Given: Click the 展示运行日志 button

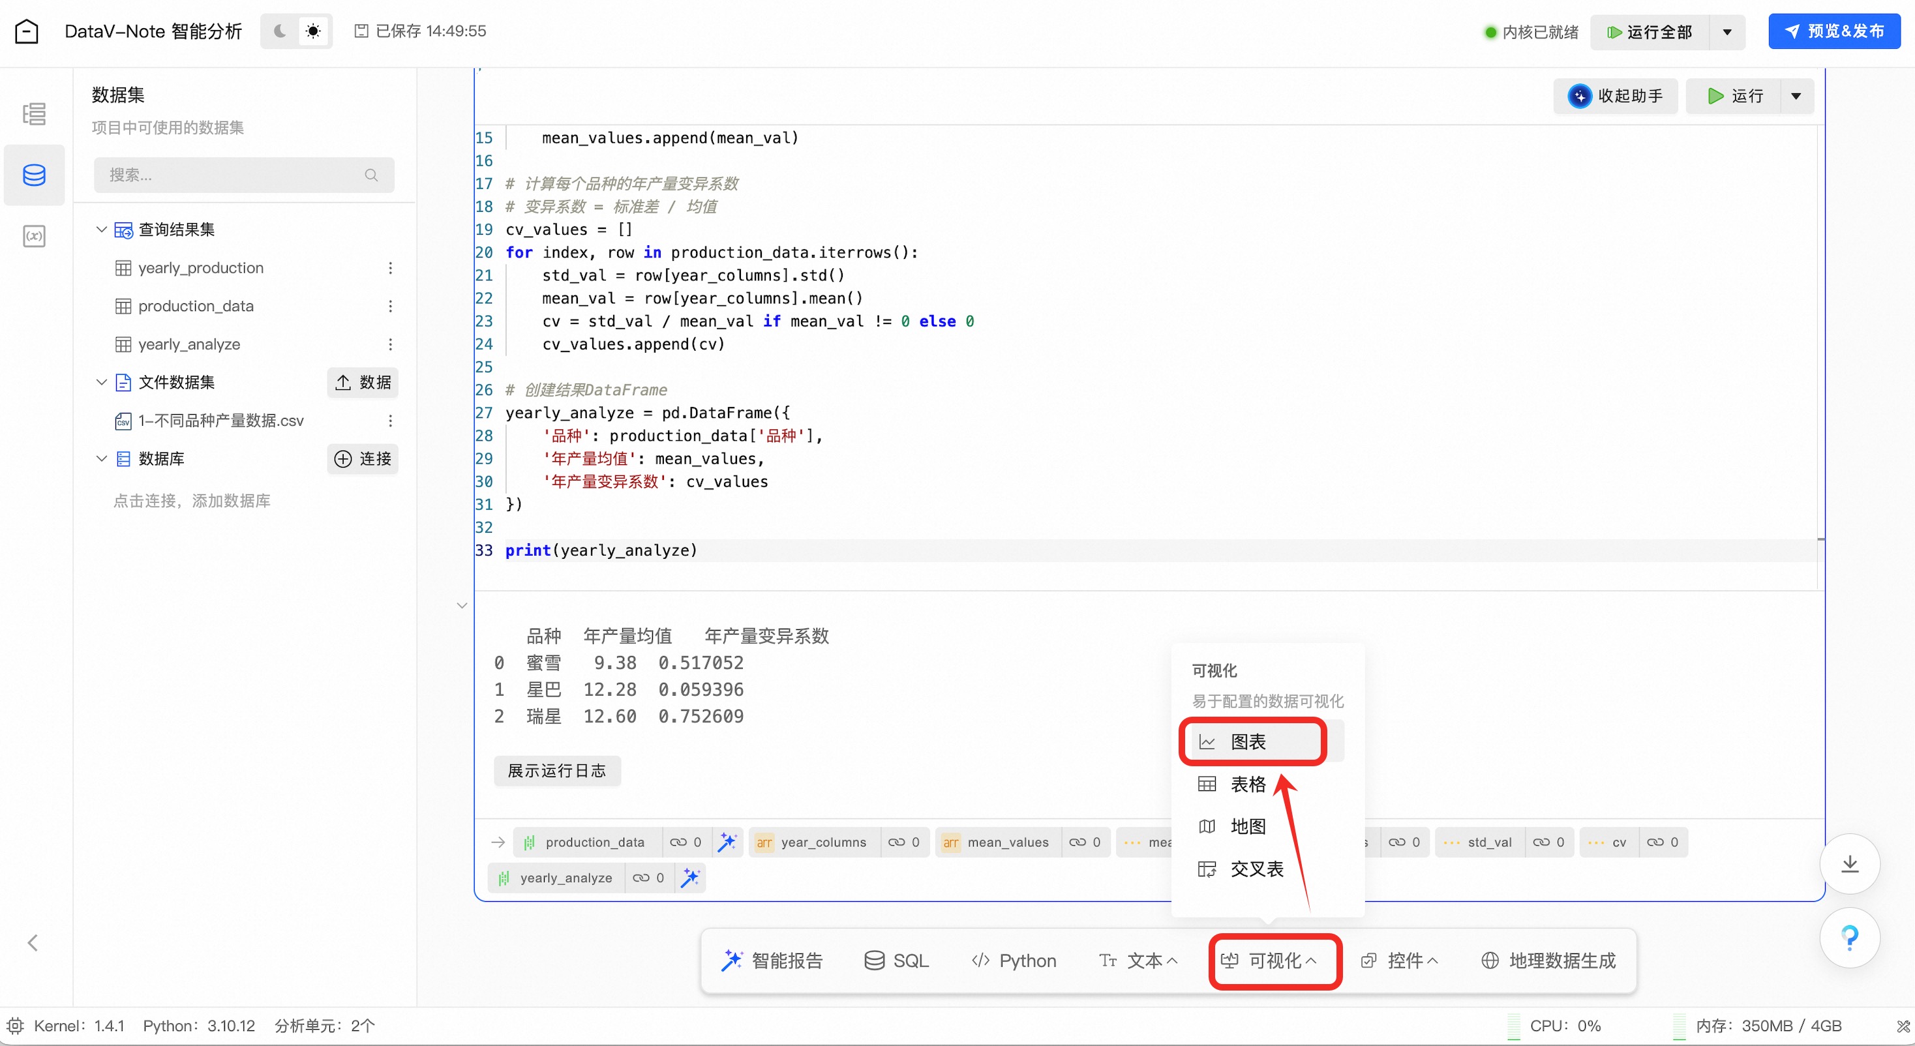Looking at the screenshot, I should pos(557,770).
